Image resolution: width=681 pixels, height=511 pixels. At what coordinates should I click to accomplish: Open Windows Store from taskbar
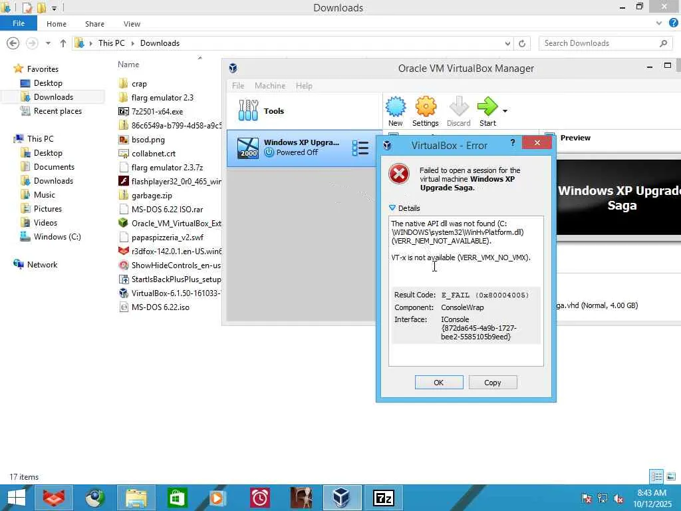pos(177,498)
